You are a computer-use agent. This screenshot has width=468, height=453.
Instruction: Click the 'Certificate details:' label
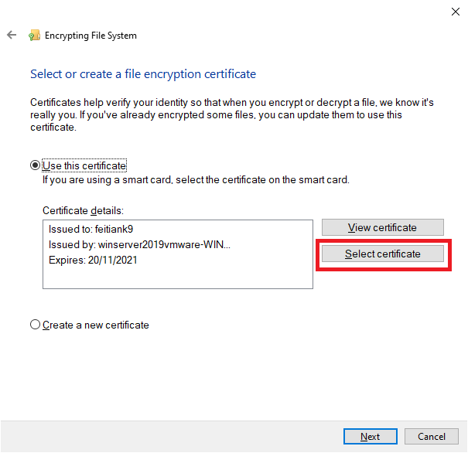click(x=83, y=210)
